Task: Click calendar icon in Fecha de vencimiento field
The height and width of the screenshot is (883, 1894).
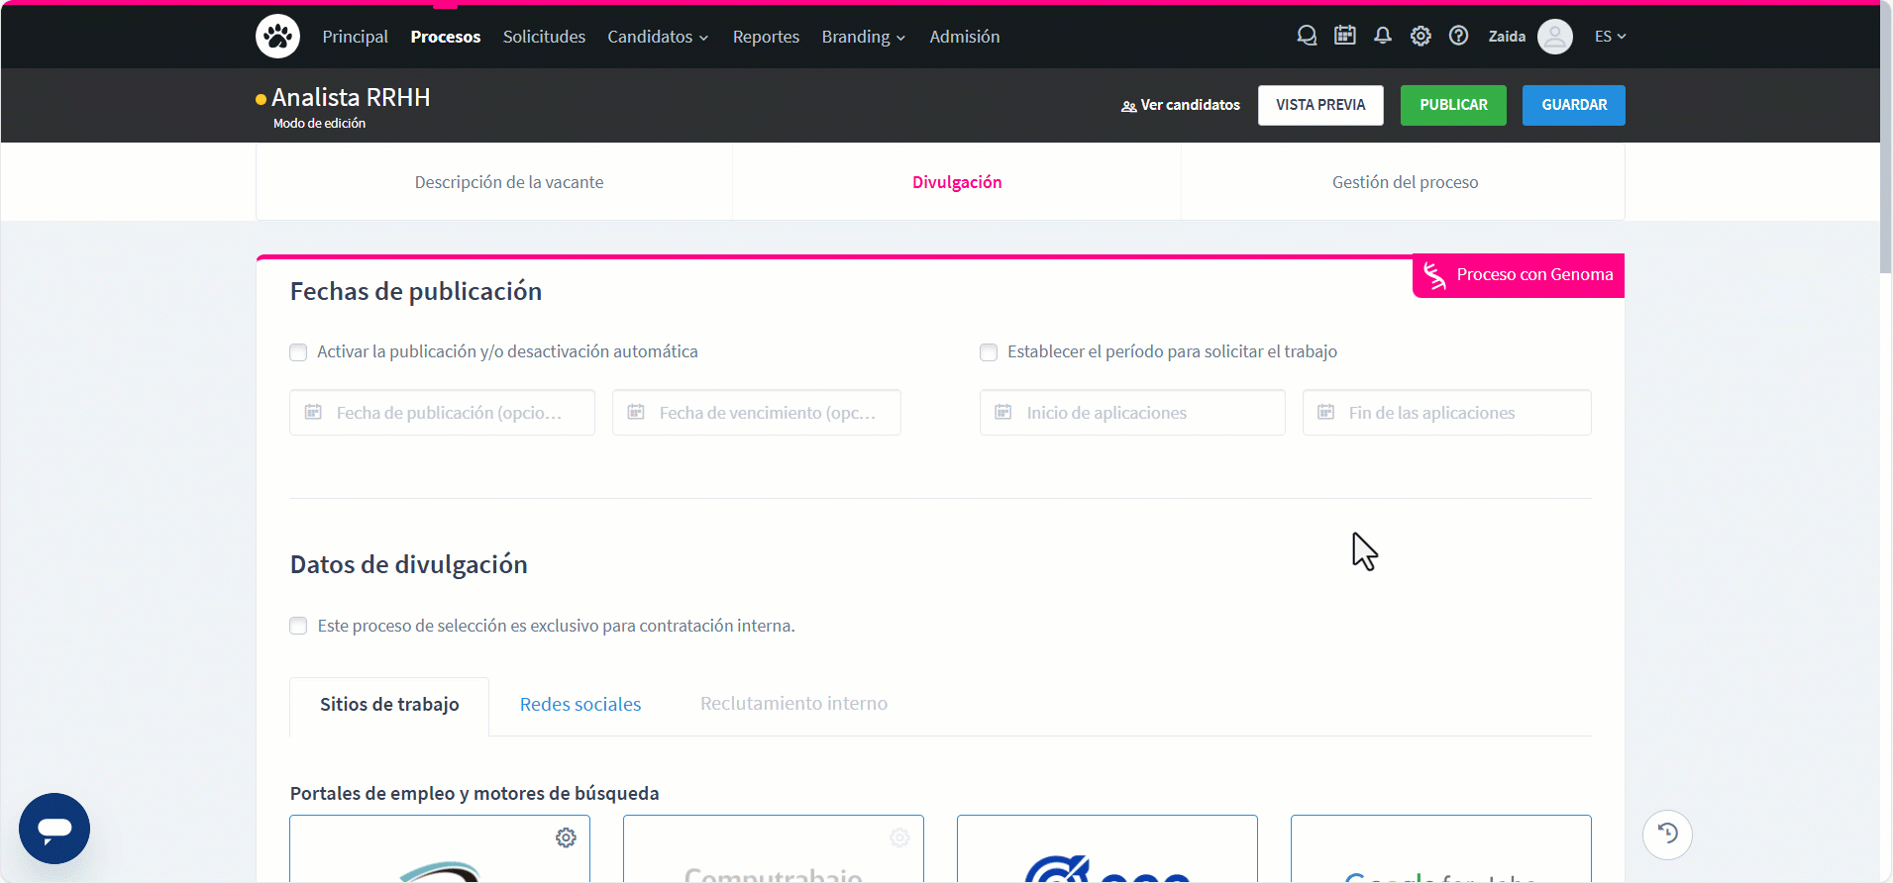Action: point(636,412)
